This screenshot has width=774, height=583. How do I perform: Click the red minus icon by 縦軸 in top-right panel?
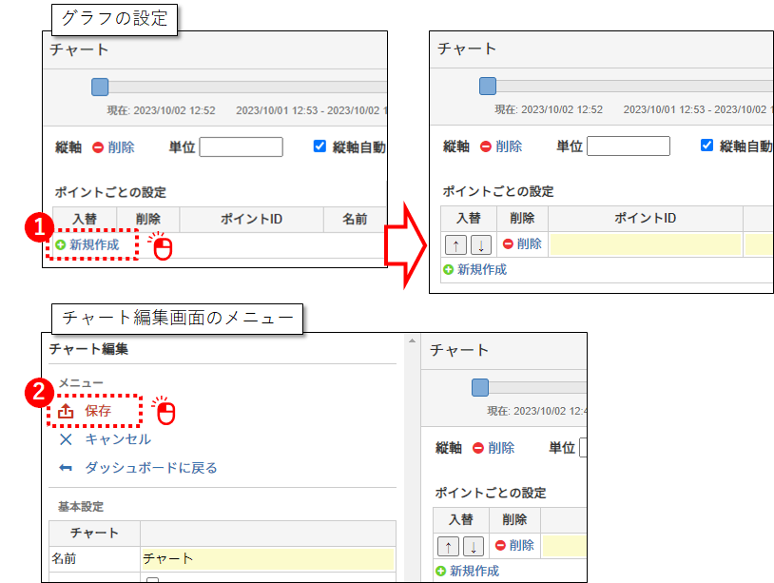486,146
